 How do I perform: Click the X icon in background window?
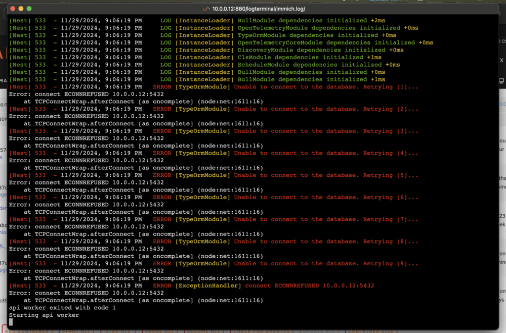click(x=501, y=60)
